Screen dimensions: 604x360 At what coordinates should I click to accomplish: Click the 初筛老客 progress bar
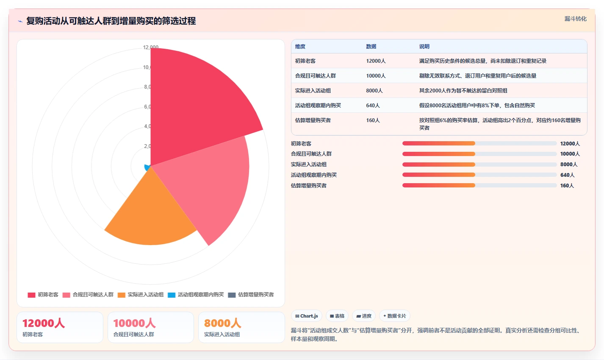pos(479,143)
